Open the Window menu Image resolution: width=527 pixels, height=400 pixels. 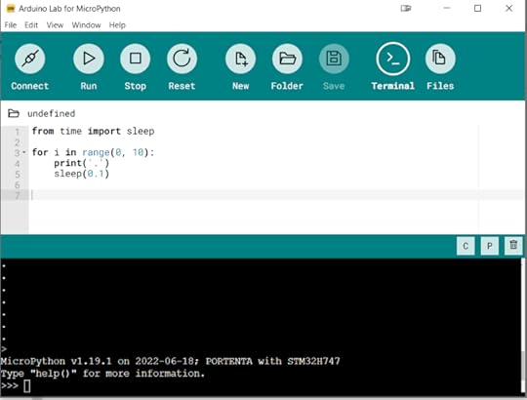pyautogui.click(x=86, y=25)
